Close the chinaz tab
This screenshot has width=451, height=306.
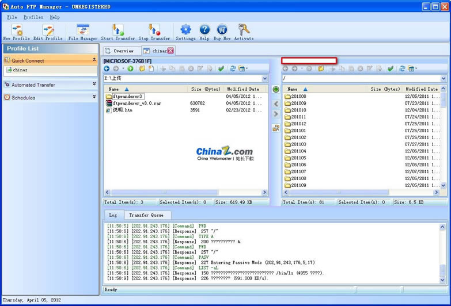170,51
